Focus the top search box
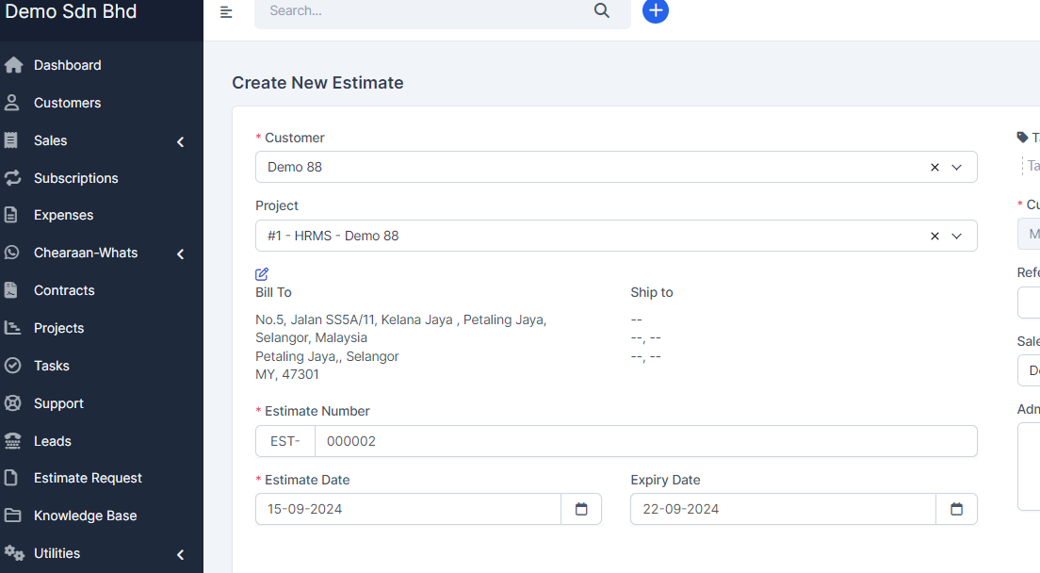This screenshot has height=573, width=1040. [x=424, y=11]
